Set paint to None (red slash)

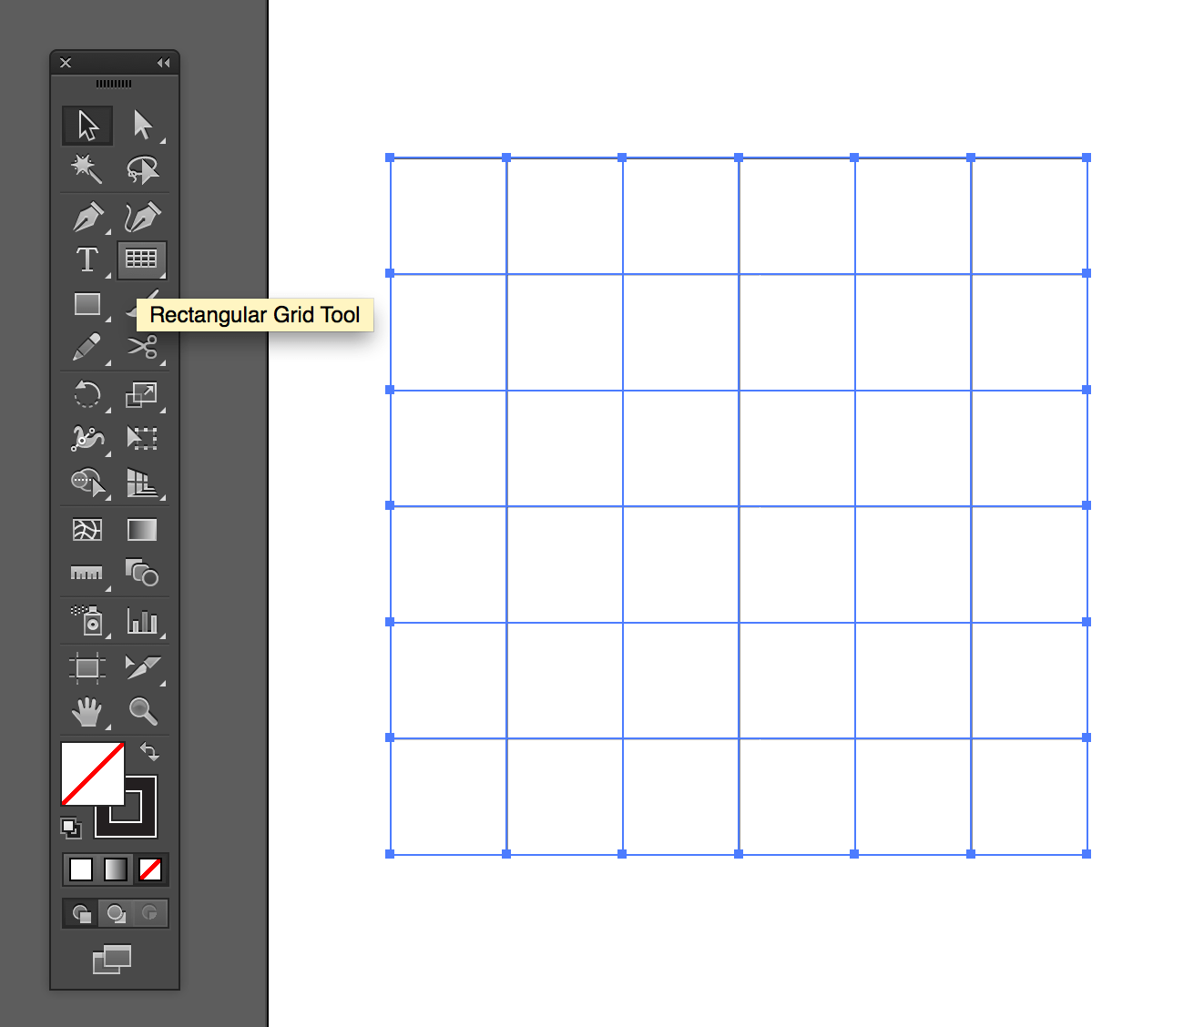pyautogui.click(x=150, y=869)
